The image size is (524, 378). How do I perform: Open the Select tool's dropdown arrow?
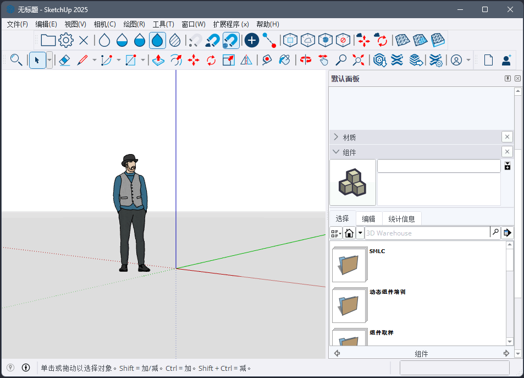point(49,60)
